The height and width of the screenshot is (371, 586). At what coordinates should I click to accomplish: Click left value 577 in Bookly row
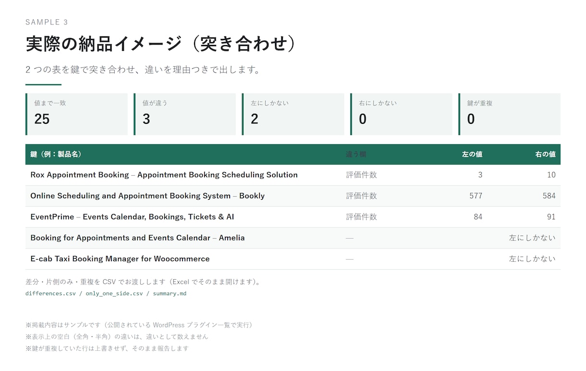pos(476,196)
